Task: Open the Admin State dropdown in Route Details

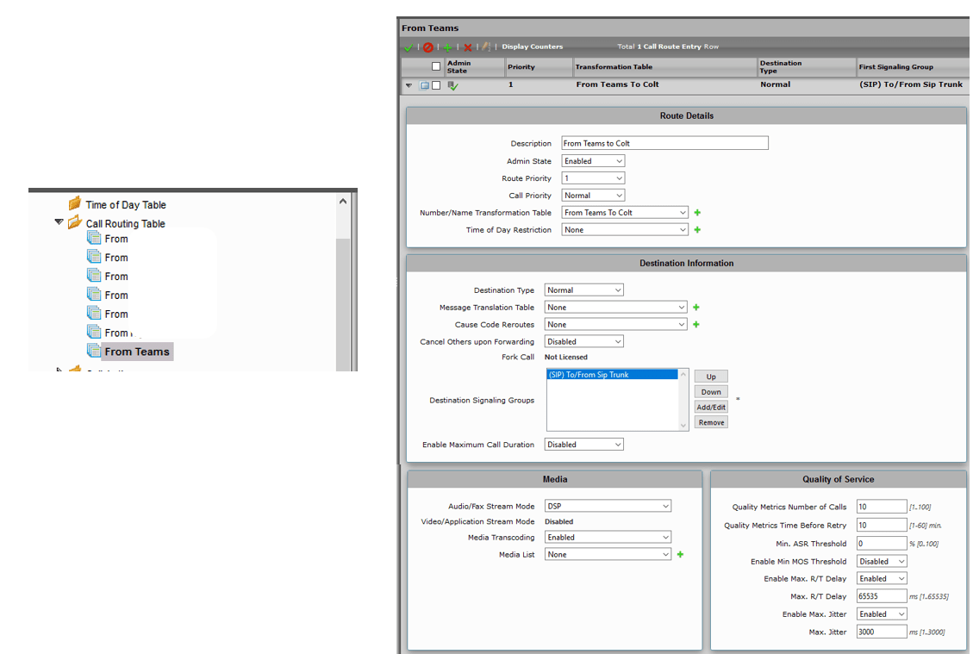Action: 593,161
